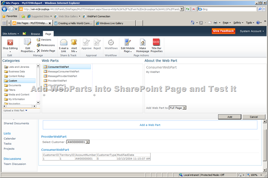
Task: Click the Home icon in command bar
Action: [x=193, y=23]
